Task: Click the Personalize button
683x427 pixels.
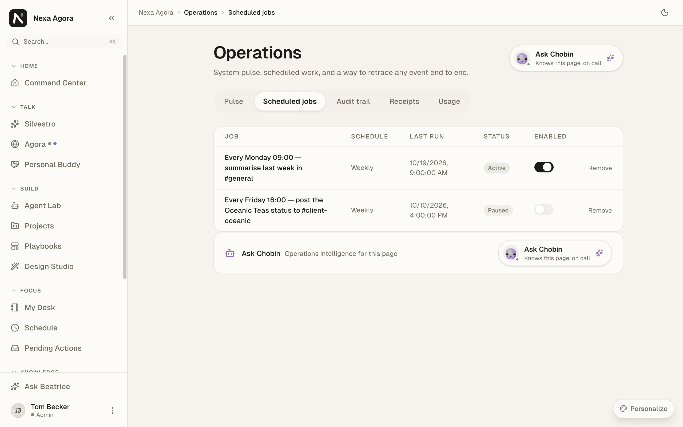Action: (644, 409)
